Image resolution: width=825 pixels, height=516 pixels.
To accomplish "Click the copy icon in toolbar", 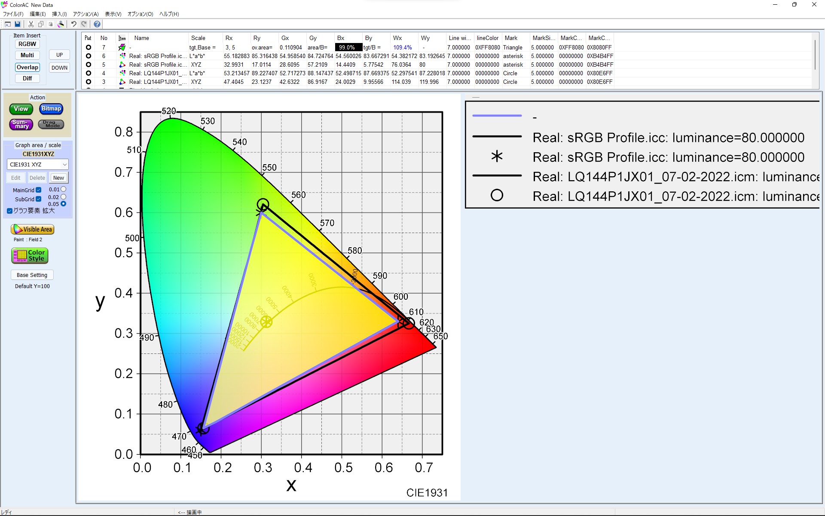I will click(x=41, y=24).
